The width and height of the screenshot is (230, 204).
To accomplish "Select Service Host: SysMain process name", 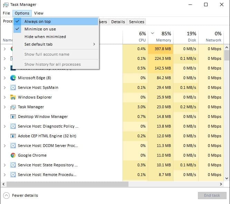I will (x=38, y=87).
